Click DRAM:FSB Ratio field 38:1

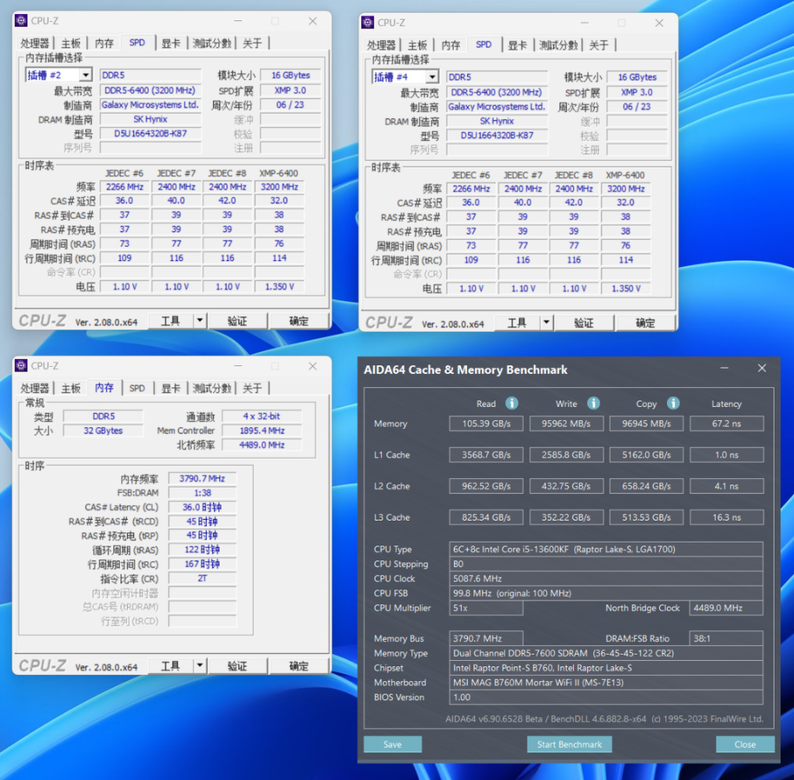coord(726,639)
